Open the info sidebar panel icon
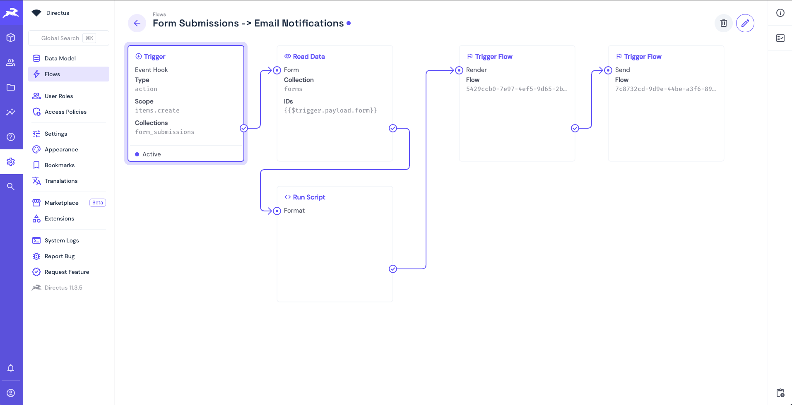The width and height of the screenshot is (792, 405). [x=781, y=13]
